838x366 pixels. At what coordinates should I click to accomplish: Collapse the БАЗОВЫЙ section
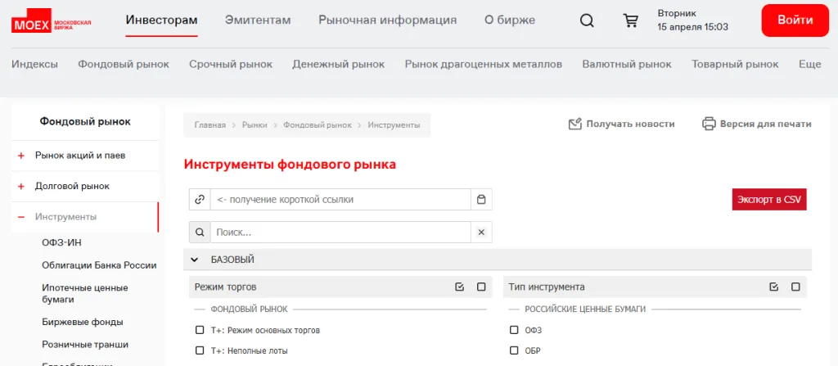coord(195,260)
